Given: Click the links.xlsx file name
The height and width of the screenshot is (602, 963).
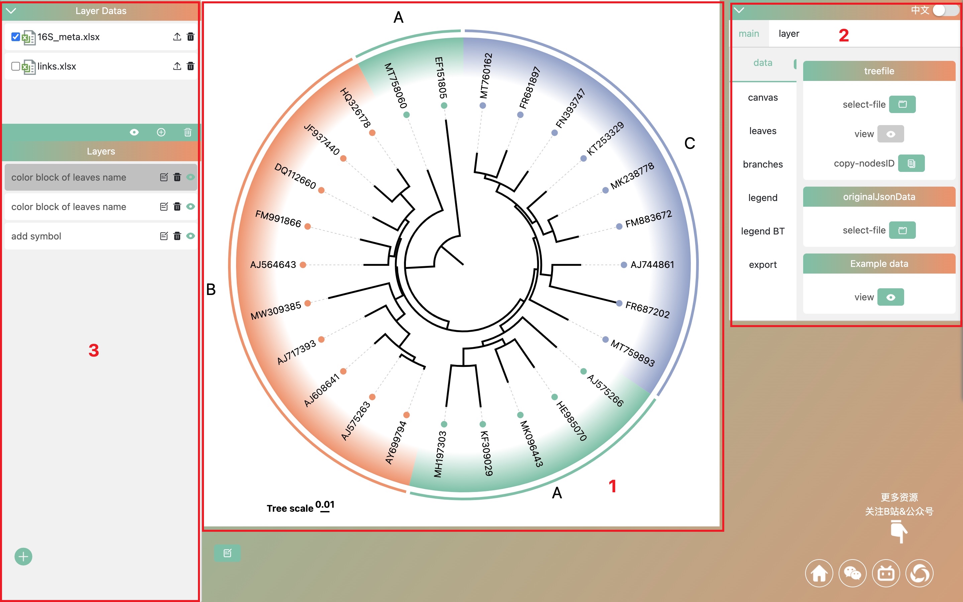Looking at the screenshot, I should (57, 67).
